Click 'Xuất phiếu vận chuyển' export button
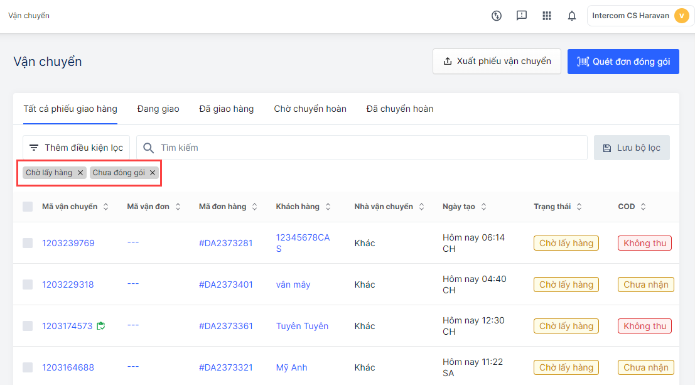695x385 pixels. [x=497, y=62]
